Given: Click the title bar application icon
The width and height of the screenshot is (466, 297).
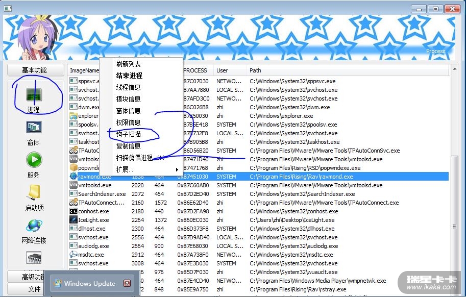Looking at the screenshot, I should pos(8,8).
